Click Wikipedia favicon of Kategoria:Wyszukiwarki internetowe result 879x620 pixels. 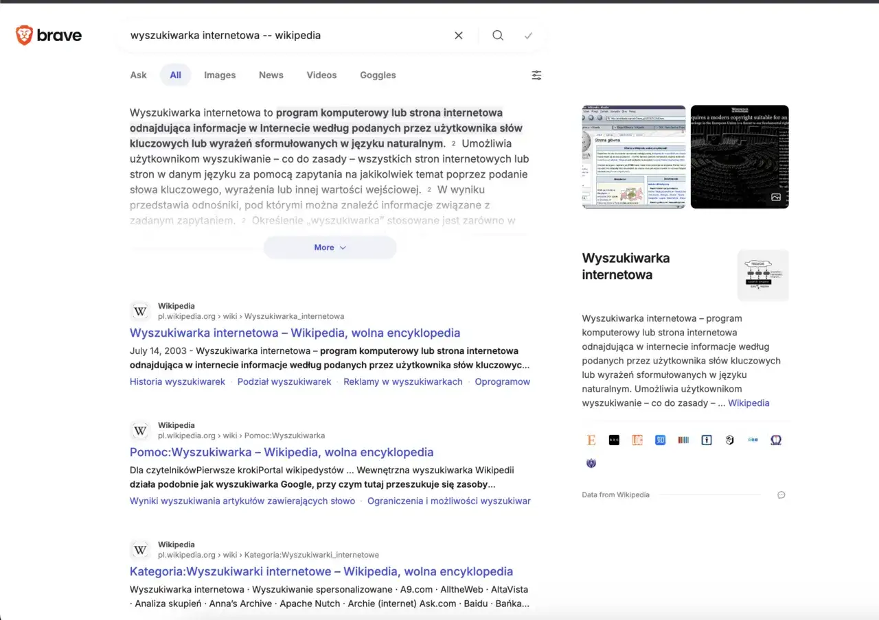click(x=140, y=550)
